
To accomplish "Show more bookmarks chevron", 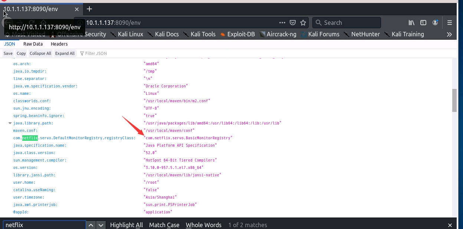I will point(449,34).
